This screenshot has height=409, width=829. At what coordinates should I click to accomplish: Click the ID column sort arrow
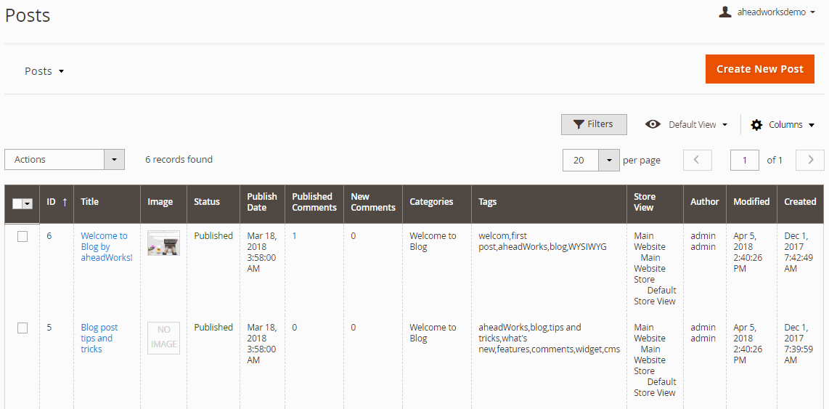pos(65,201)
